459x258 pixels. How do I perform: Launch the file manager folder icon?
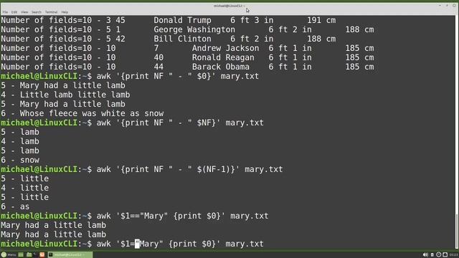point(29,255)
